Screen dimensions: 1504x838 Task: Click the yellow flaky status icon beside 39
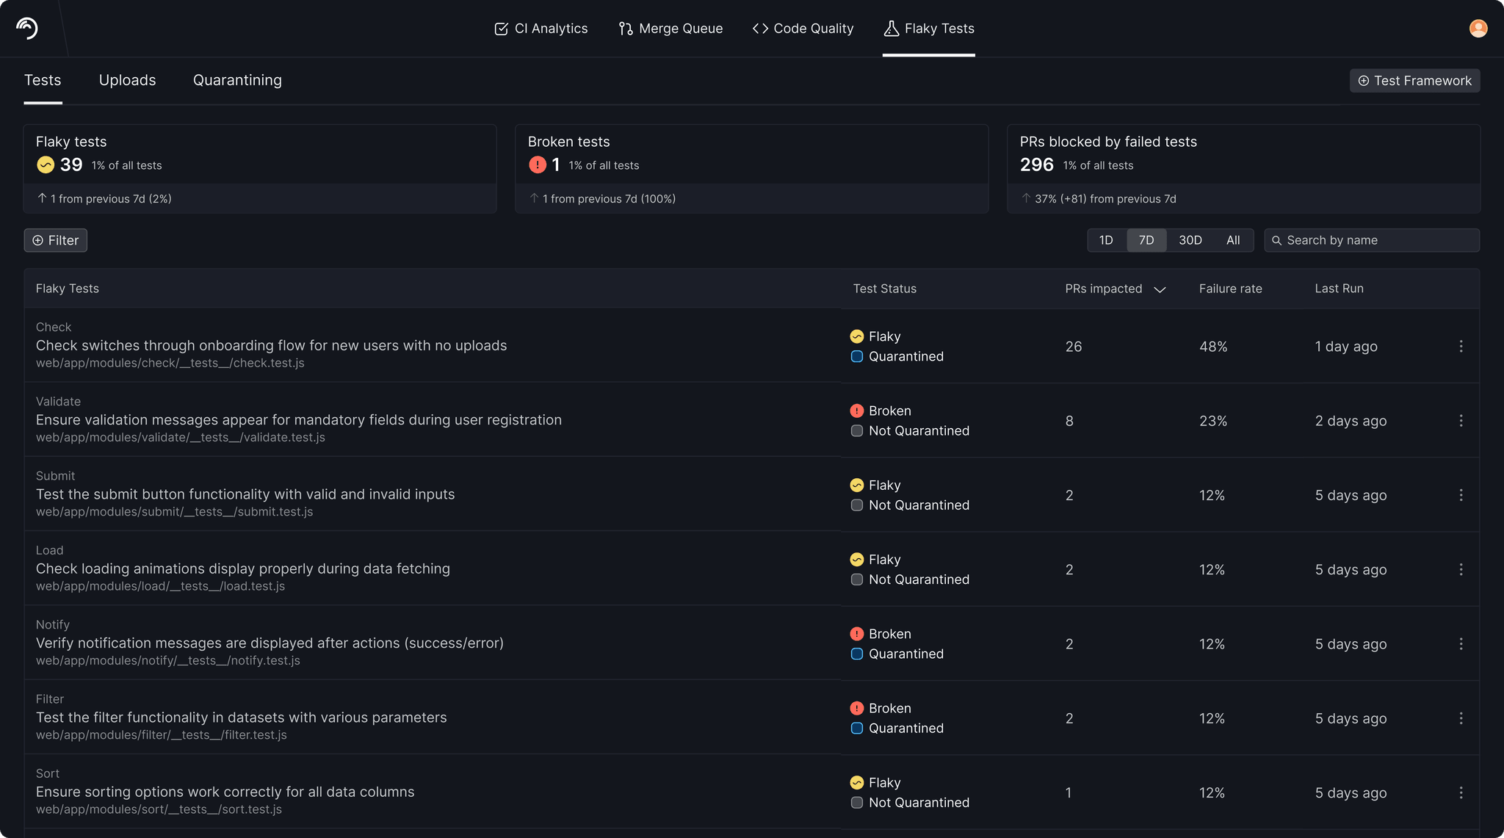tap(45, 165)
